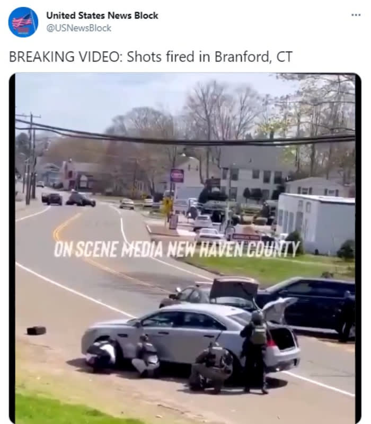The height and width of the screenshot is (424, 371).
Task: Select the BREAKING VIDEO tweet text
Action: click(x=151, y=57)
